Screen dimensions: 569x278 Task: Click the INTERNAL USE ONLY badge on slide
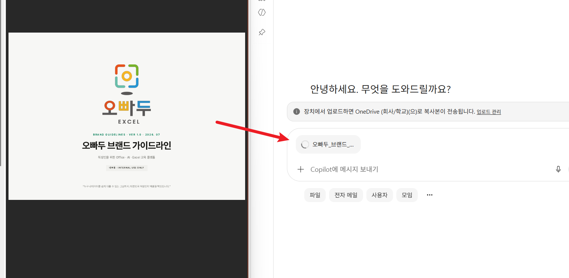pos(127,168)
